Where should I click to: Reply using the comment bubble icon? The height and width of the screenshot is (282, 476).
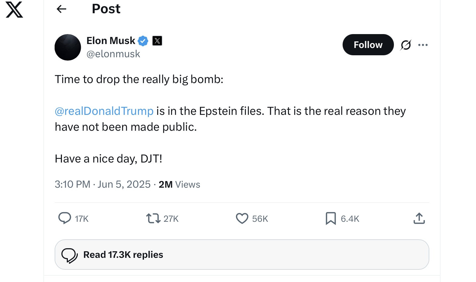(65, 218)
